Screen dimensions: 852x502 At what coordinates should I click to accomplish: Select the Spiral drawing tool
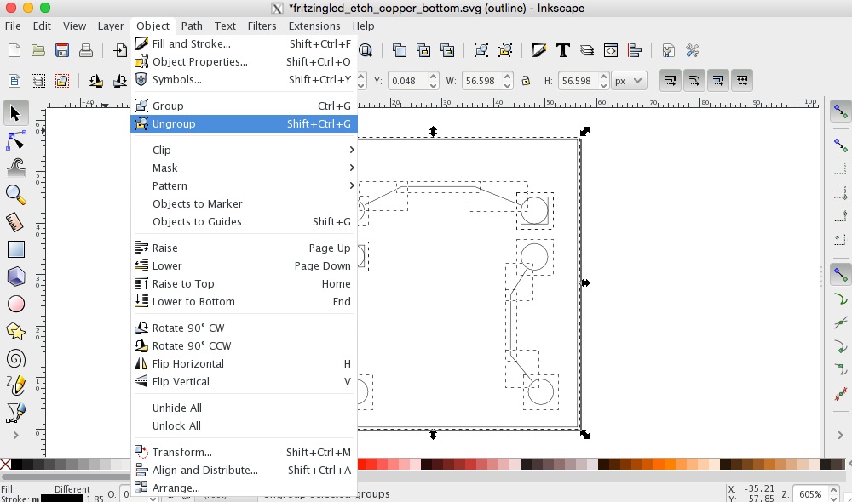[x=15, y=358]
